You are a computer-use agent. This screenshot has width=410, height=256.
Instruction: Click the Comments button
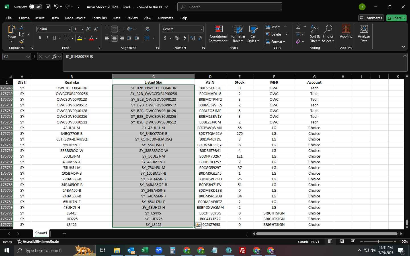point(371,18)
